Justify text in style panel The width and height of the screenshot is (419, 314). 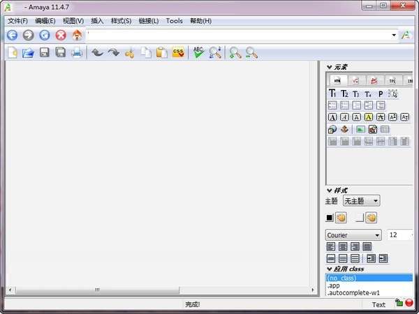click(x=367, y=246)
